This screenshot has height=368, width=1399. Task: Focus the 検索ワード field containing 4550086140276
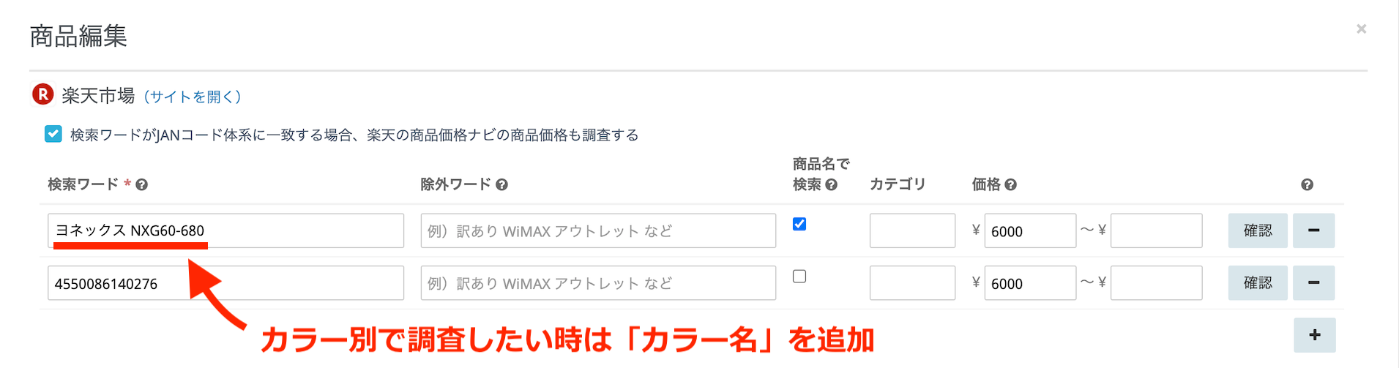225,283
